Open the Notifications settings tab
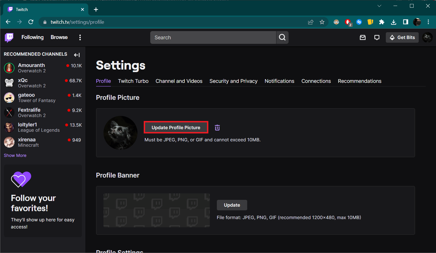Viewport: 436px width, 253px height. 280,81
